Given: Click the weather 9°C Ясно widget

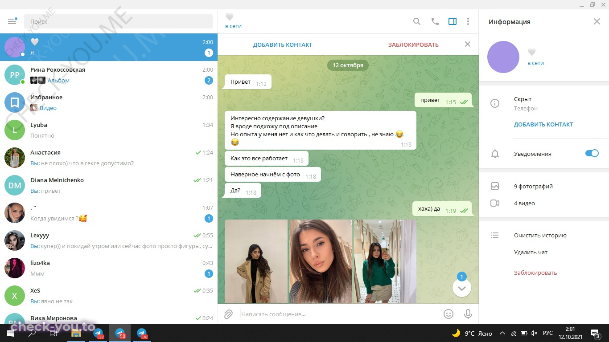Looking at the screenshot, I should pos(472,333).
